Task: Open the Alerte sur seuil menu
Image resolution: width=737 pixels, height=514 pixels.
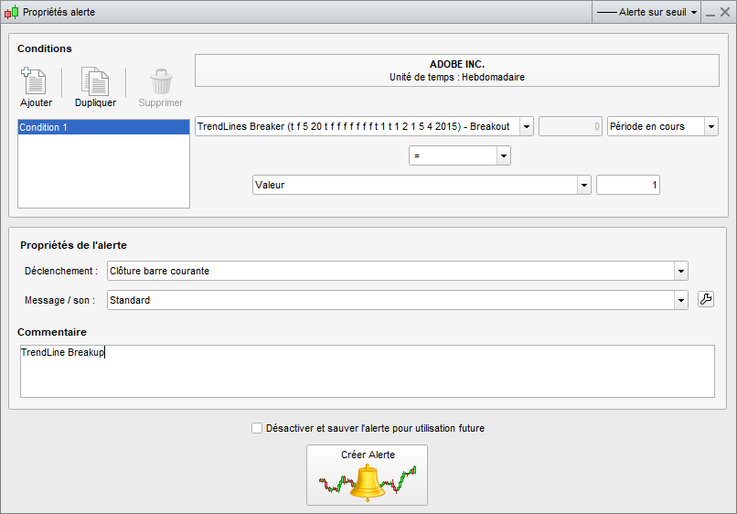Action: pos(646,12)
